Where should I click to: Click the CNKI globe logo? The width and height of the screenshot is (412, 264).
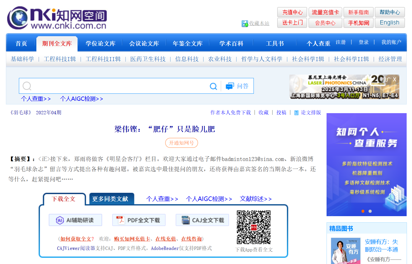click(17, 18)
